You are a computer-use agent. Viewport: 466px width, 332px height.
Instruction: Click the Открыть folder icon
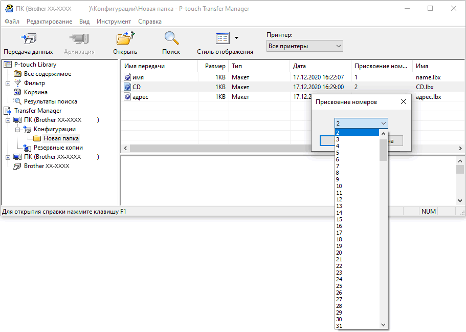click(125, 39)
